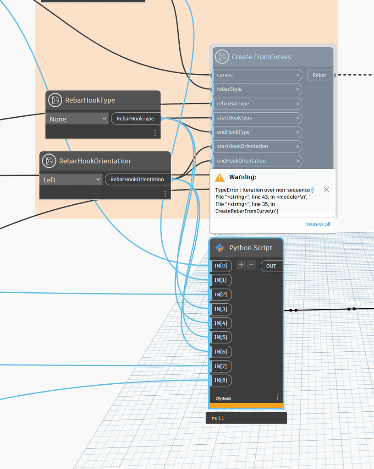Close the TypeError warning with the X
This screenshot has height=469, width=374.
tap(326, 189)
